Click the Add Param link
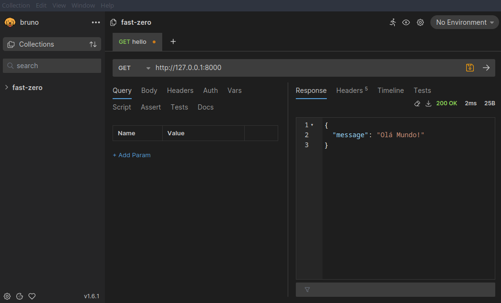Image resolution: width=501 pixels, height=303 pixels. coord(132,155)
